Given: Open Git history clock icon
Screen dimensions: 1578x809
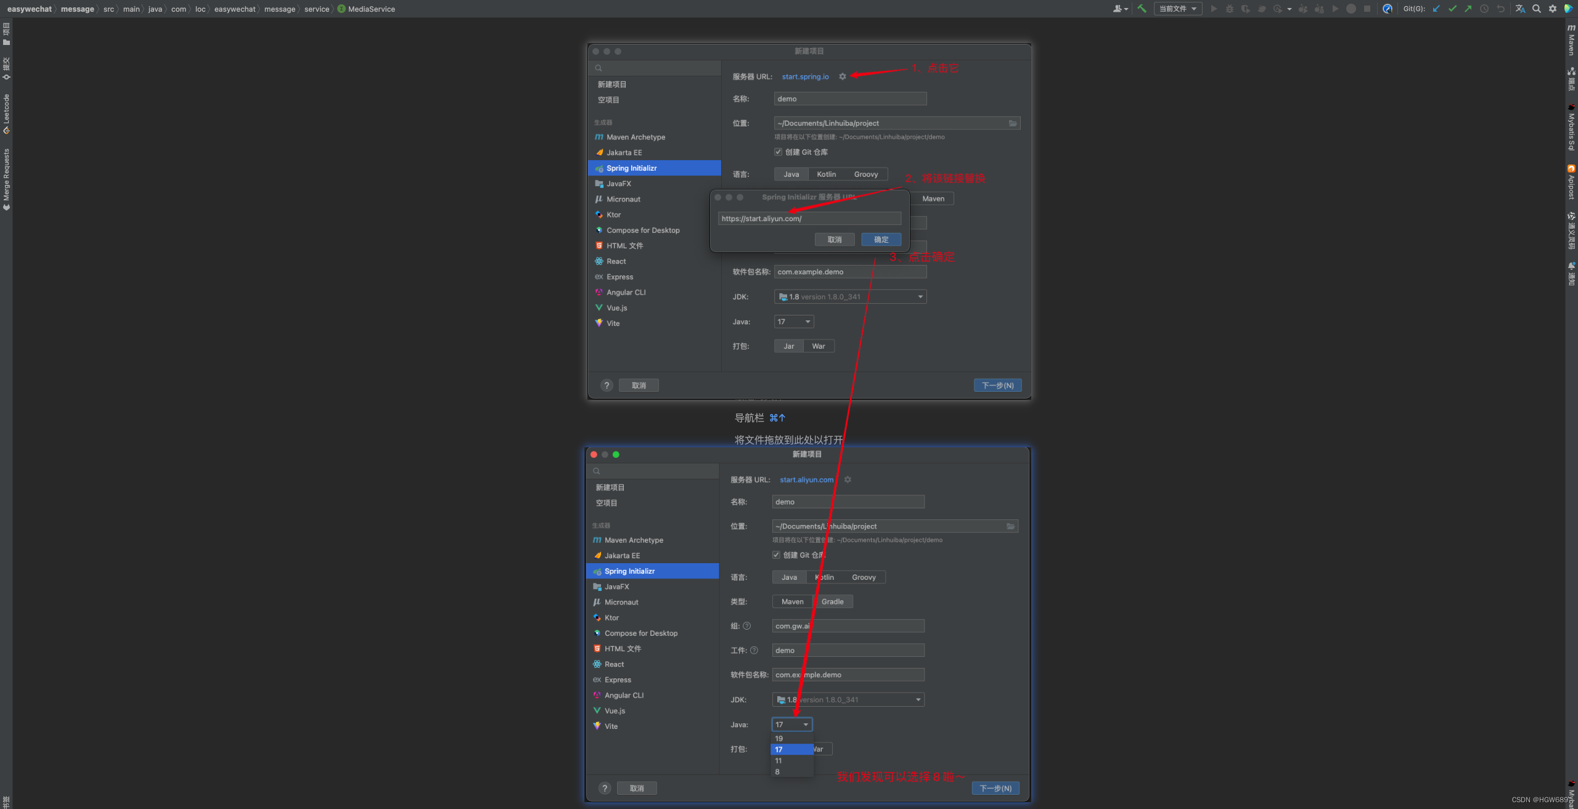Looking at the screenshot, I should tap(1484, 9).
